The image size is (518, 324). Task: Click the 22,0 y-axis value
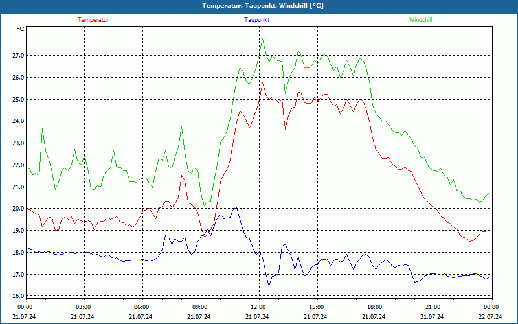click(17, 165)
